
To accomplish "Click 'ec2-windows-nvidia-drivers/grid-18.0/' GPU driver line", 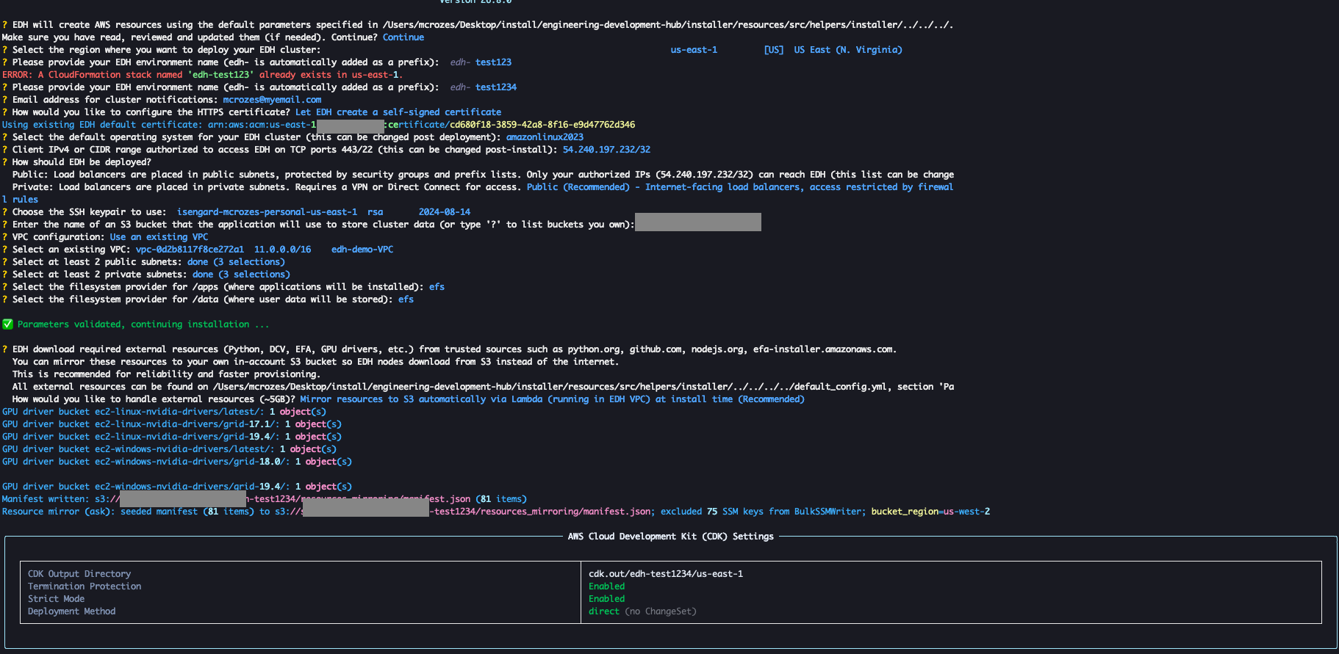I will (x=177, y=462).
